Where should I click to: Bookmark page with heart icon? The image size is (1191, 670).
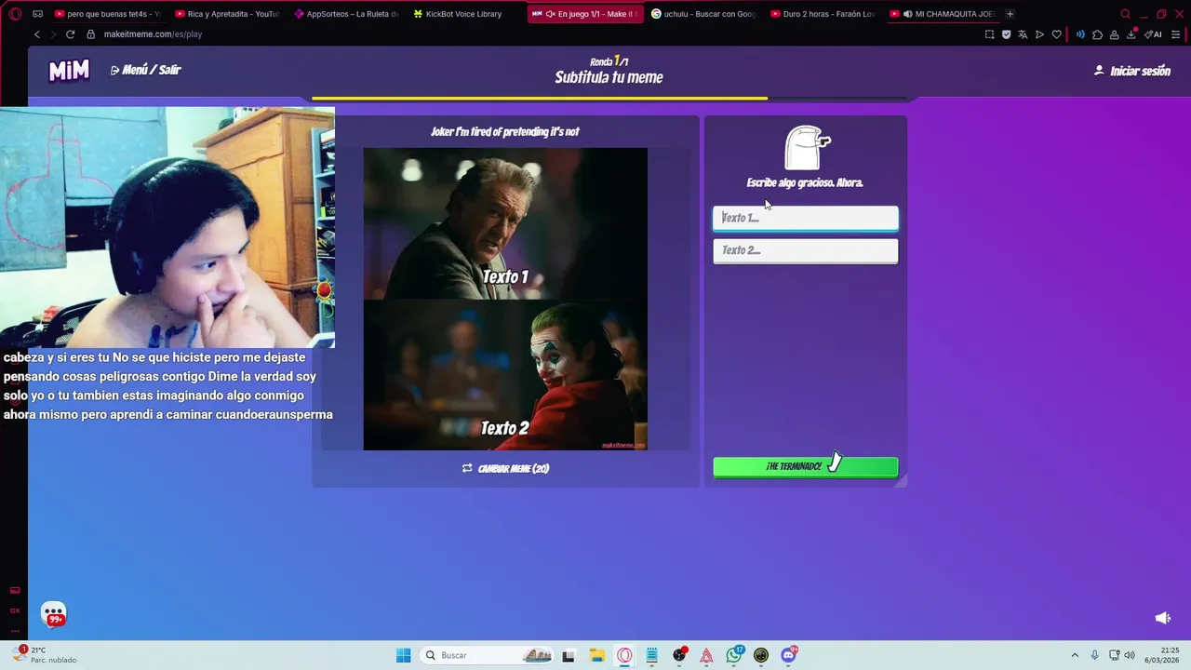coord(1056,34)
